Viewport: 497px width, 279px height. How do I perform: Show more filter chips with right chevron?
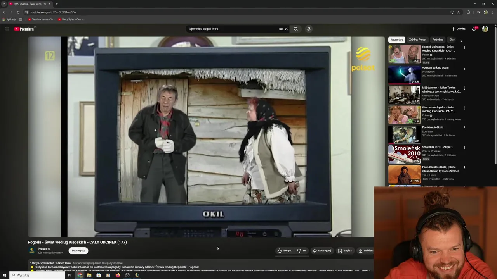point(461,40)
